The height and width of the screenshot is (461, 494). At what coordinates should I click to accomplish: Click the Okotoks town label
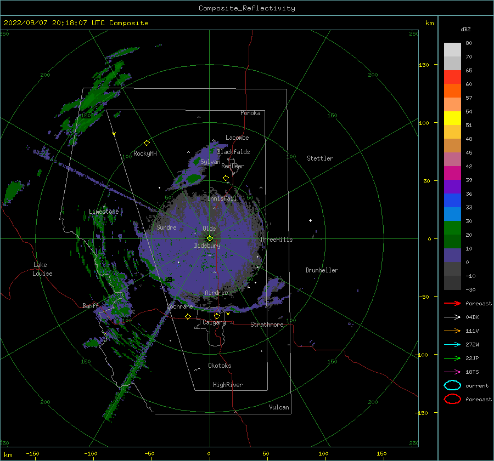pyautogui.click(x=220, y=366)
